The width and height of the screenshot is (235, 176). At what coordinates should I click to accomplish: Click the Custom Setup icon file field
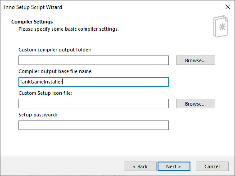(x=94, y=104)
